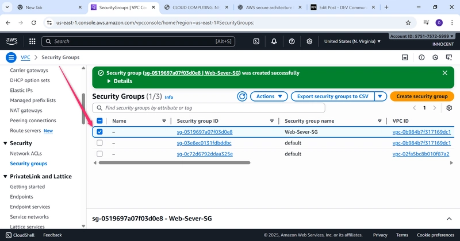Open Elastic IPs in sidebar

[x=21, y=90]
